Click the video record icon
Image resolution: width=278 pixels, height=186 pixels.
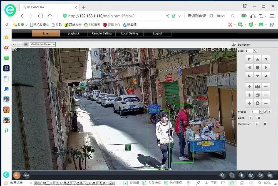coord(260,175)
